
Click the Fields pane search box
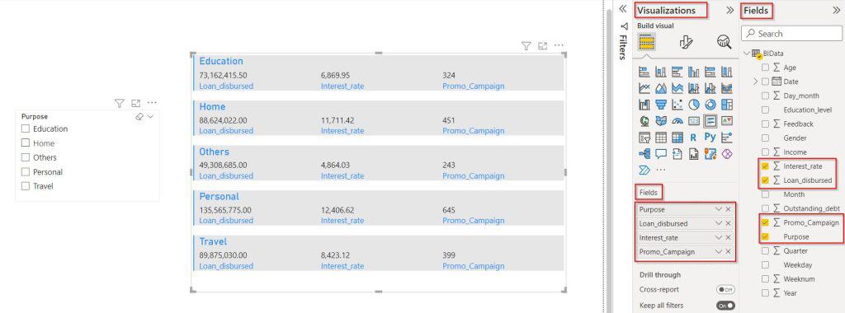[x=791, y=33]
